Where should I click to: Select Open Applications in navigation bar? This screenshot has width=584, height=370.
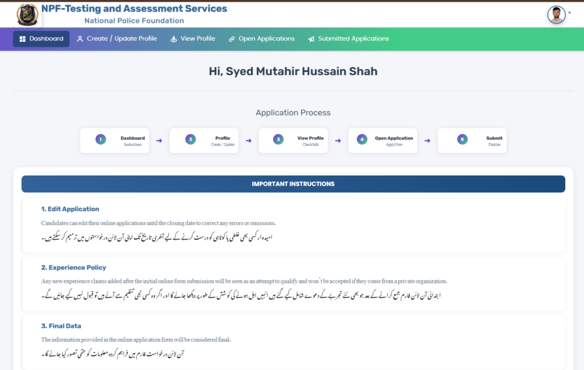(x=261, y=39)
